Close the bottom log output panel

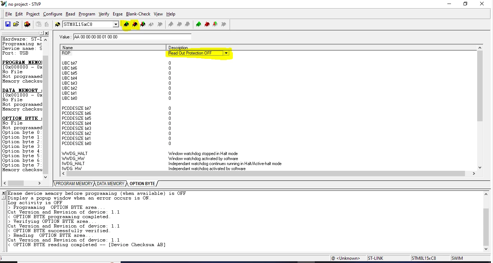coord(4,193)
